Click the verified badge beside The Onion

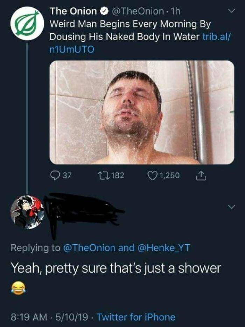(x=104, y=12)
